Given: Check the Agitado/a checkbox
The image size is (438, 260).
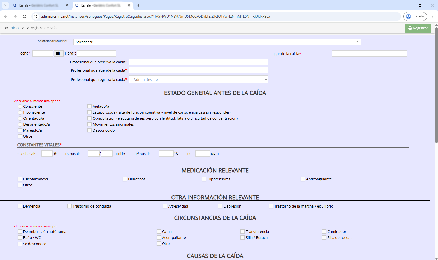Looking at the screenshot, I should pos(90,106).
